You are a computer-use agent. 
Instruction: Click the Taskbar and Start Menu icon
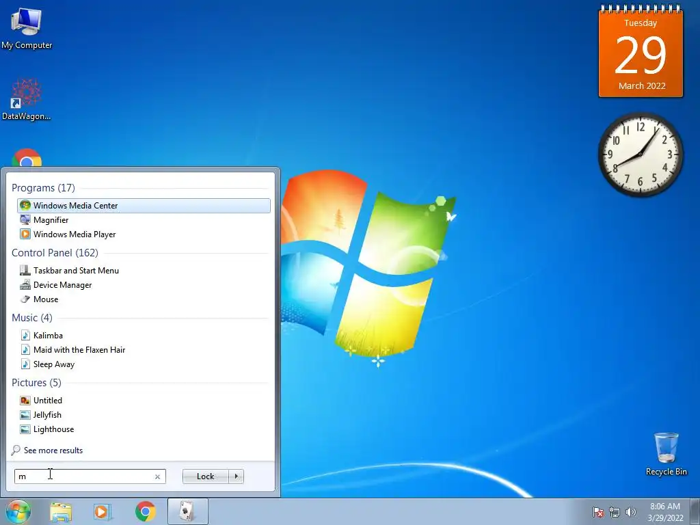point(25,270)
